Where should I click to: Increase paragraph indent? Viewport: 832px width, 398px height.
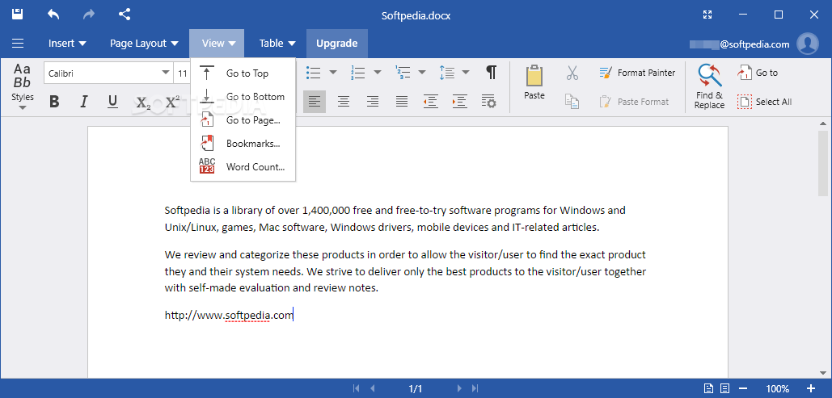459,102
